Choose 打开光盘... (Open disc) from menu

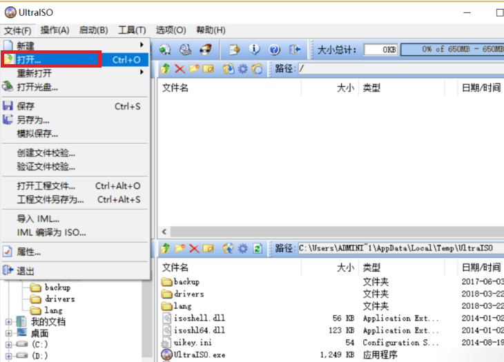pyautogui.click(x=75, y=87)
